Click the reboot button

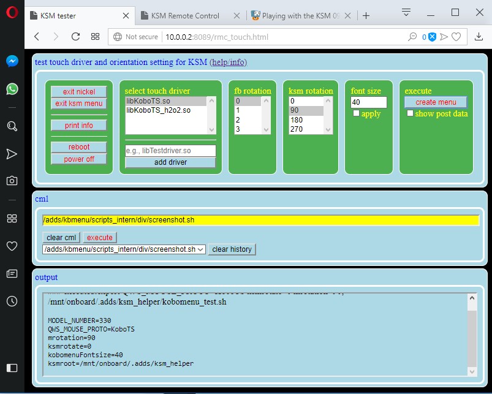coord(79,147)
